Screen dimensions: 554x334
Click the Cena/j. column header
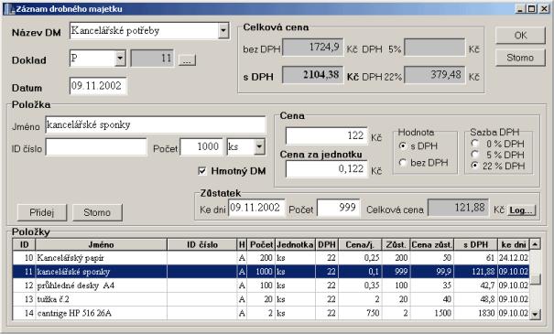[360, 244]
